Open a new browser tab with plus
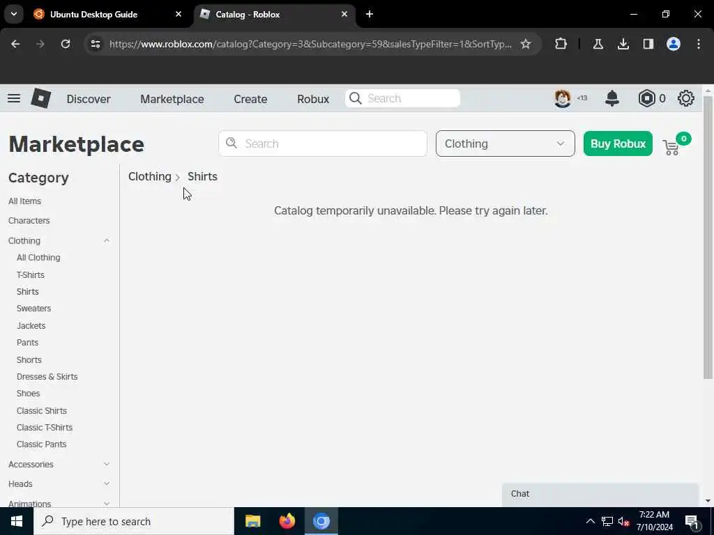 coord(370,14)
